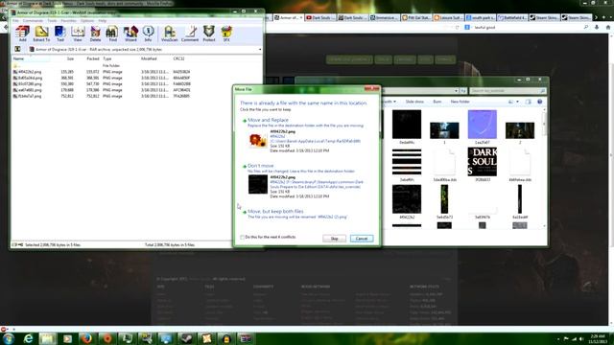The width and height of the screenshot is (614, 345).
Task: Click Slide show in Explorer toolbar
Action: click(x=414, y=102)
